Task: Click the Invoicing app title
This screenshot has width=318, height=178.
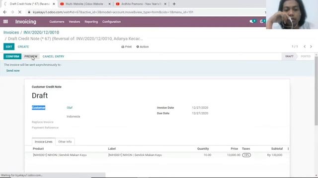Action: (x=26, y=22)
